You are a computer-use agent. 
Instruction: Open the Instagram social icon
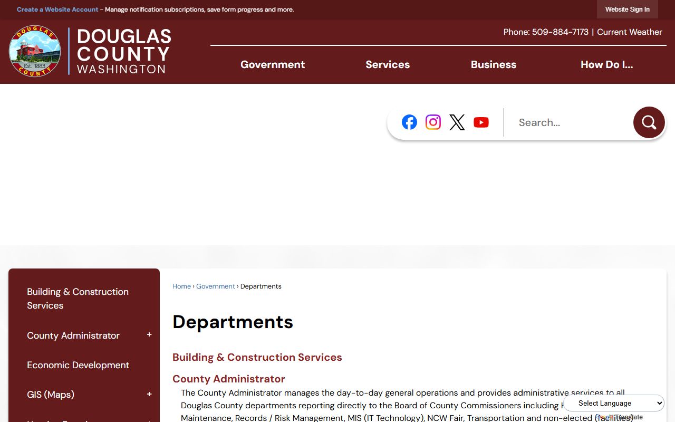point(433,122)
